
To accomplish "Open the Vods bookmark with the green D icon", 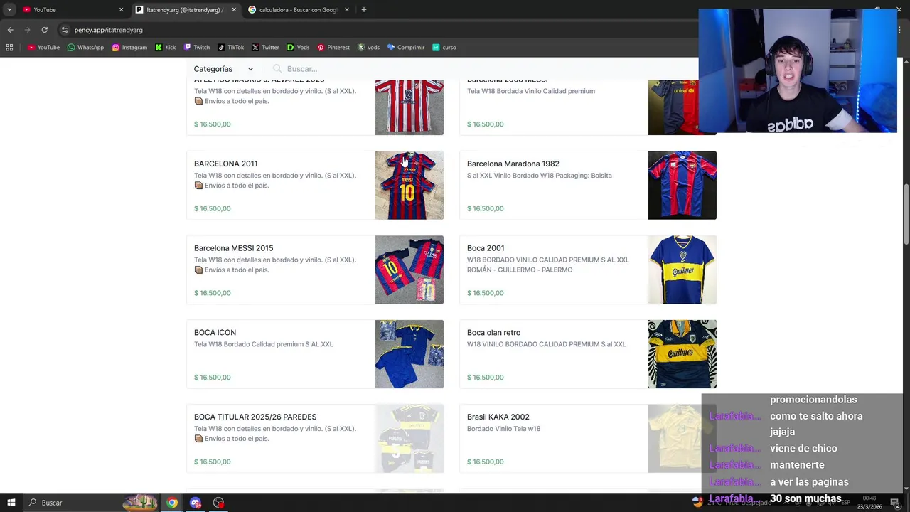I will pos(298,48).
